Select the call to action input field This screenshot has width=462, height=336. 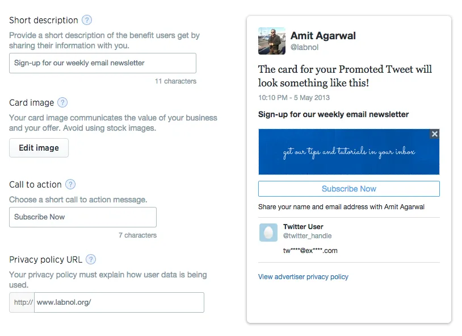click(x=82, y=217)
